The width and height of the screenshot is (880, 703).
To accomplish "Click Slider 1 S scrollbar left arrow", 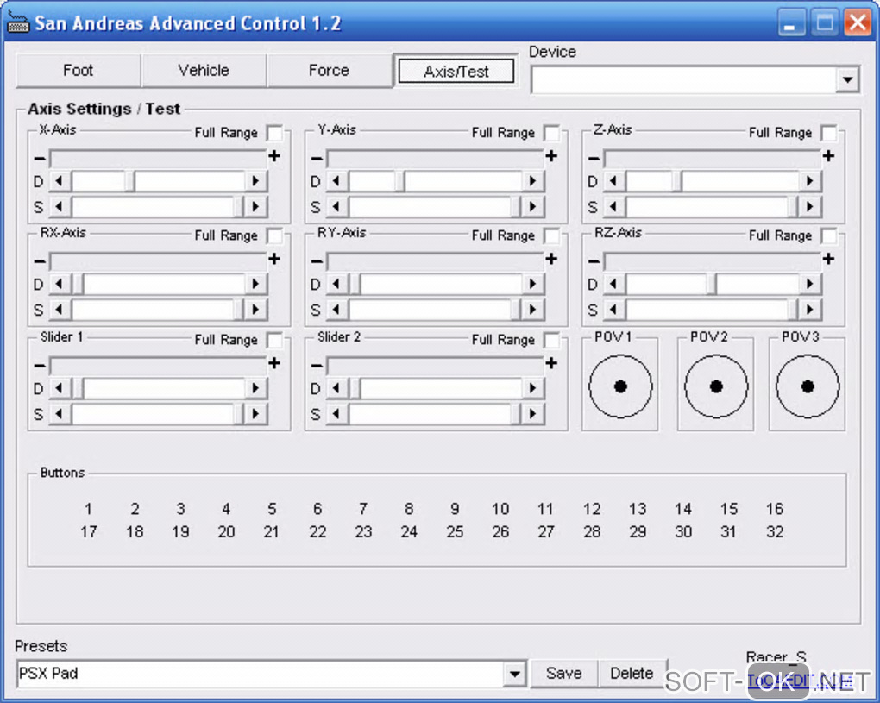I will tap(60, 414).
